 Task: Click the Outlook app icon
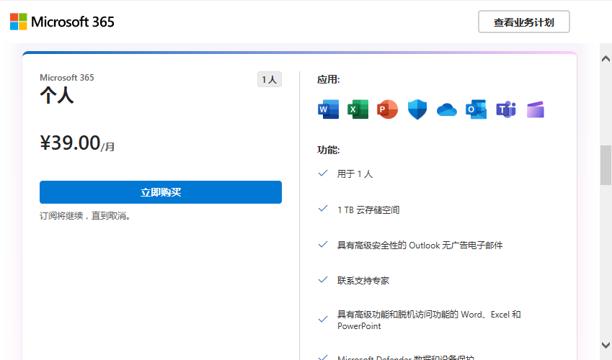coord(476,109)
